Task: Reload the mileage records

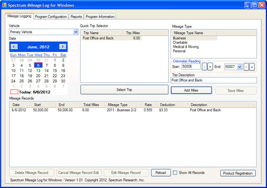Action: pyautogui.click(x=160, y=173)
